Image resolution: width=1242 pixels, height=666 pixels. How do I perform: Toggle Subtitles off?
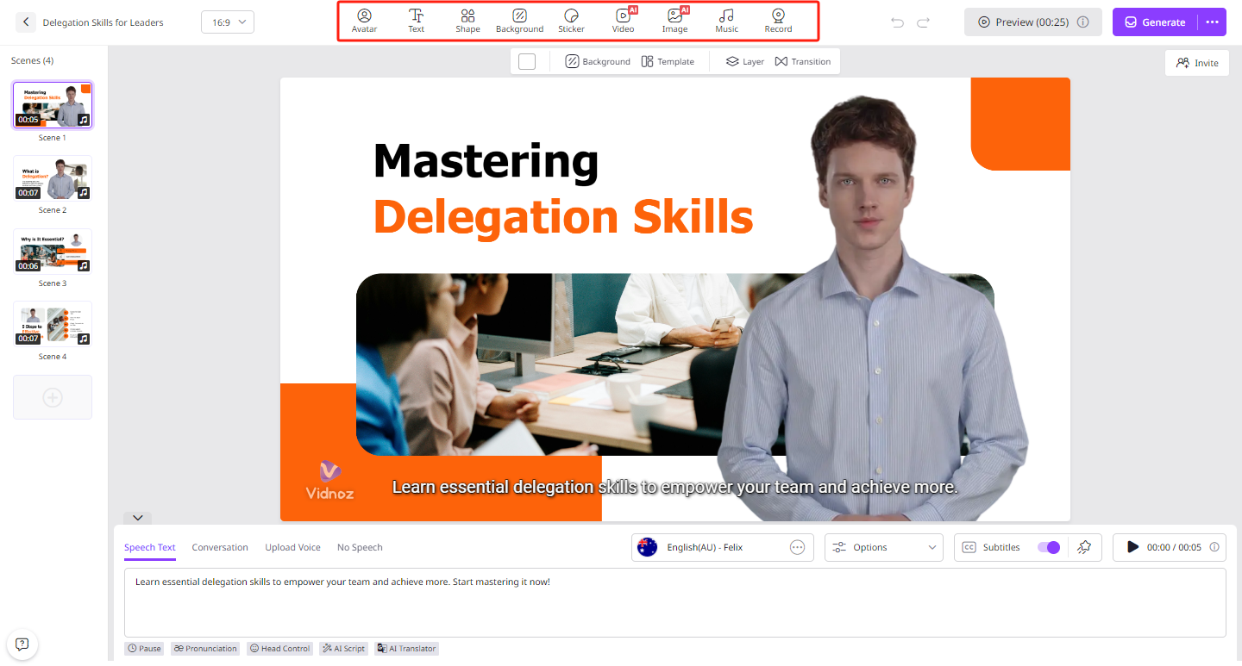[1048, 547]
